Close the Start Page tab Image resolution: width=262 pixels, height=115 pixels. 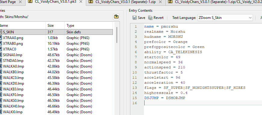(x=20, y=2)
